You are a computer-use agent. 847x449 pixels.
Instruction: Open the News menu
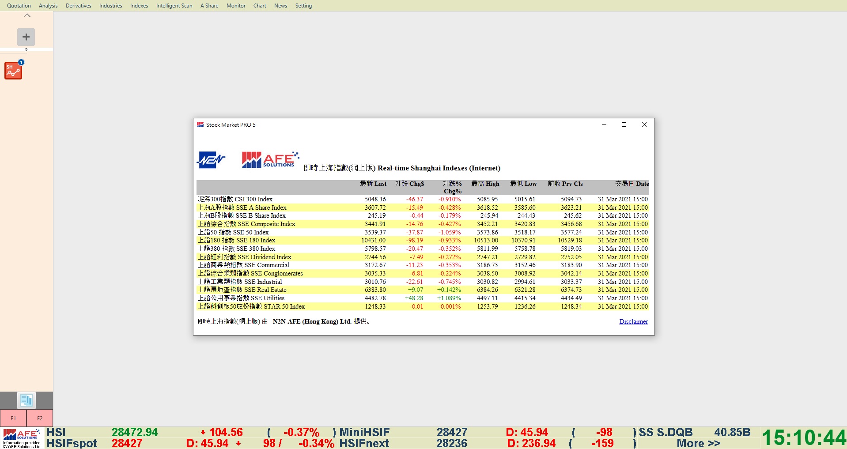point(280,6)
